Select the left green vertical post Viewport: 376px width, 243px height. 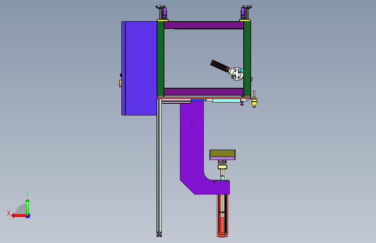[160, 59]
